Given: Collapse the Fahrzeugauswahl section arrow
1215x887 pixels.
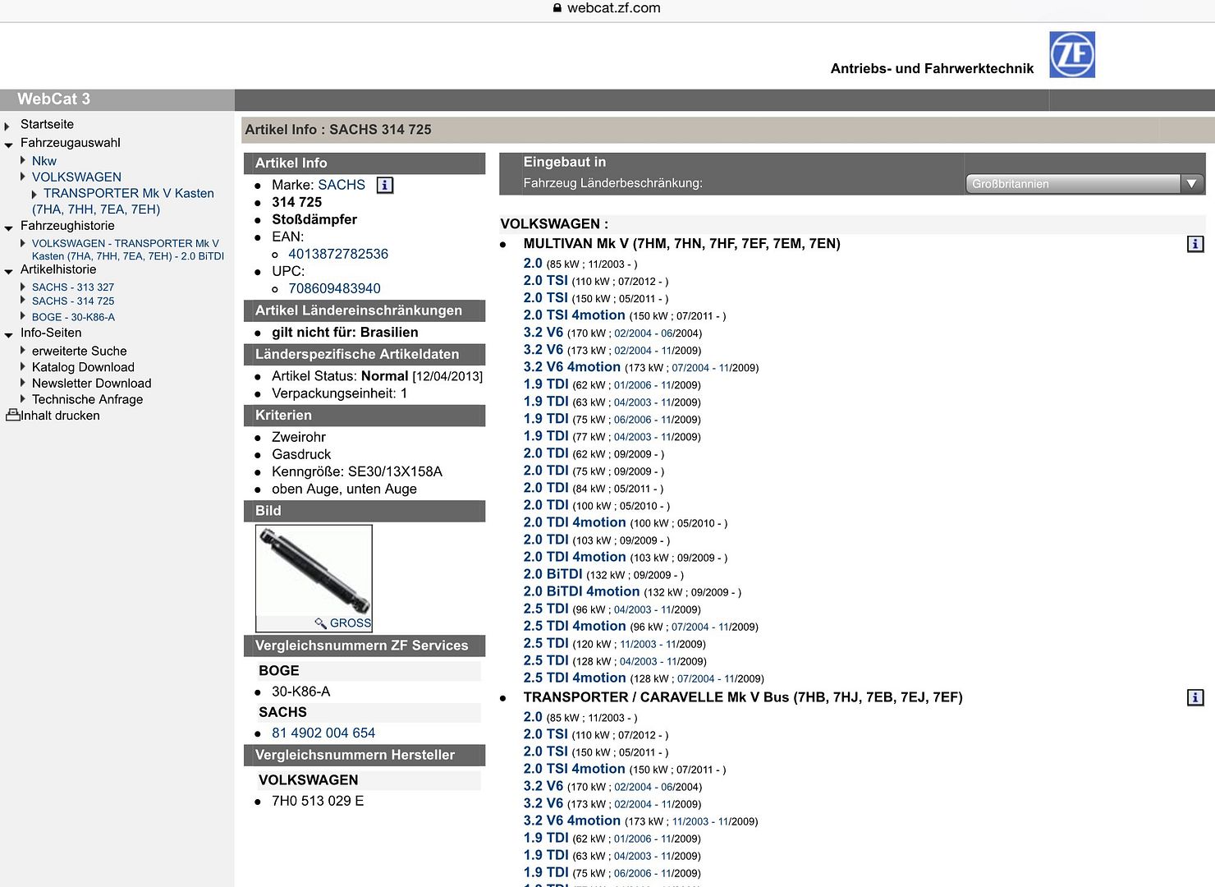Looking at the screenshot, I should point(8,145).
